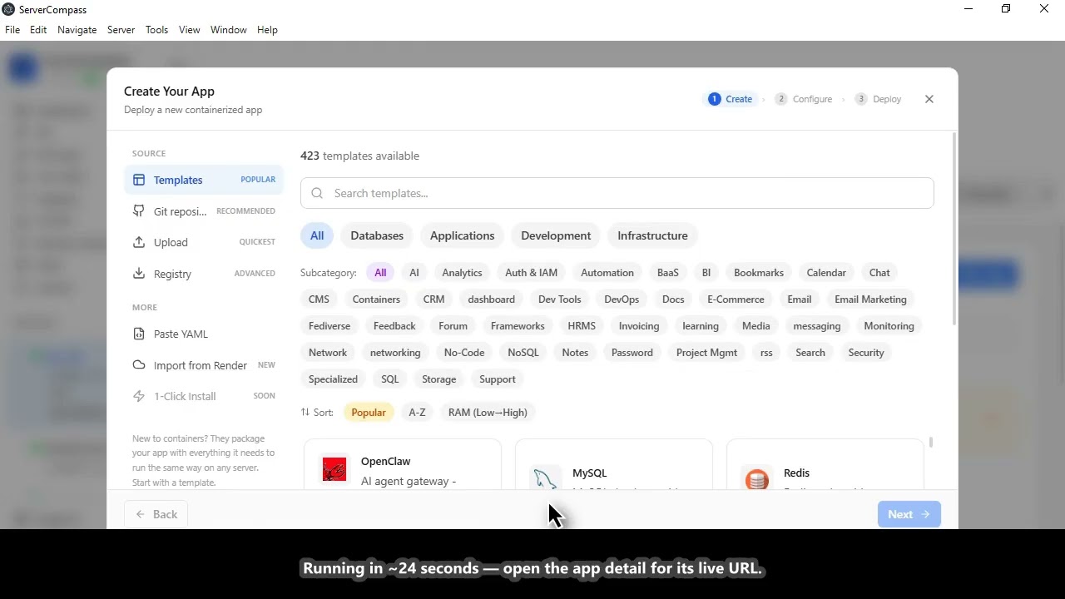Filter by the DevOps subcategory
This screenshot has height=599, width=1065.
coord(622,299)
